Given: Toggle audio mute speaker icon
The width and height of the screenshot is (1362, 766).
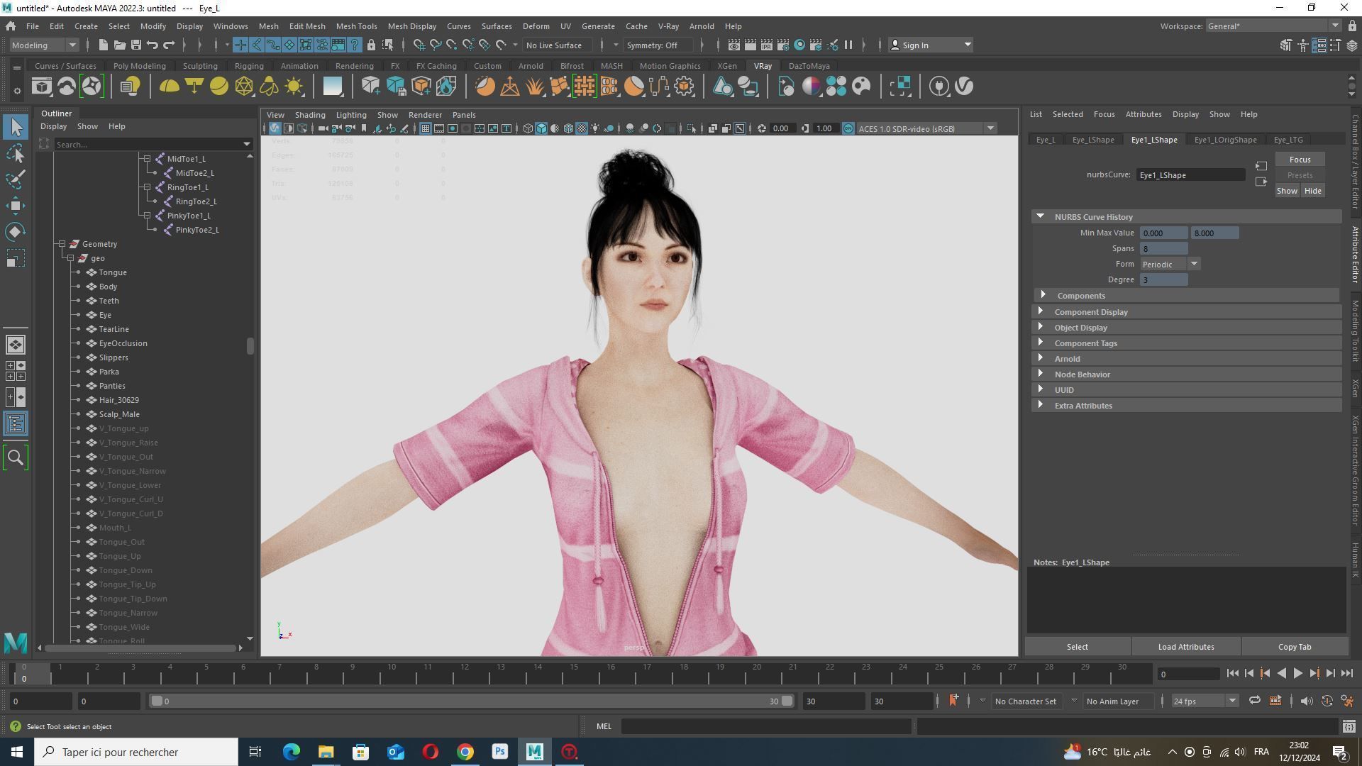Looking at the screenshot, I should click(x=1306, y=701).
